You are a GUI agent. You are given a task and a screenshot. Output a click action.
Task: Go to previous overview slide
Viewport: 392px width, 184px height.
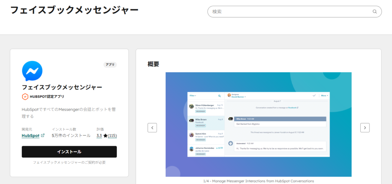pyautogui.click(x=152, y=128)
